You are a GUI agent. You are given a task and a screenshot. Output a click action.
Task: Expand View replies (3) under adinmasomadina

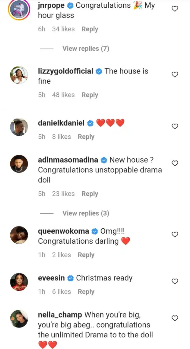[86, 213]
